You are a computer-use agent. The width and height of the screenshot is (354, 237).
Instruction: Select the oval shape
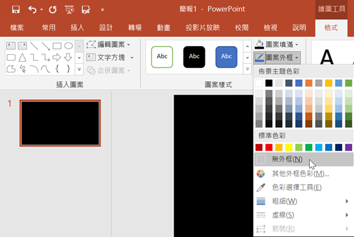point(69,46)
